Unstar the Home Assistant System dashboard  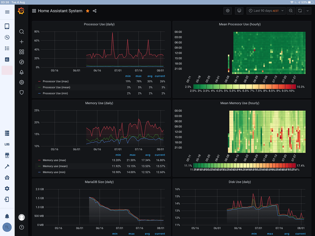point(87,11)
